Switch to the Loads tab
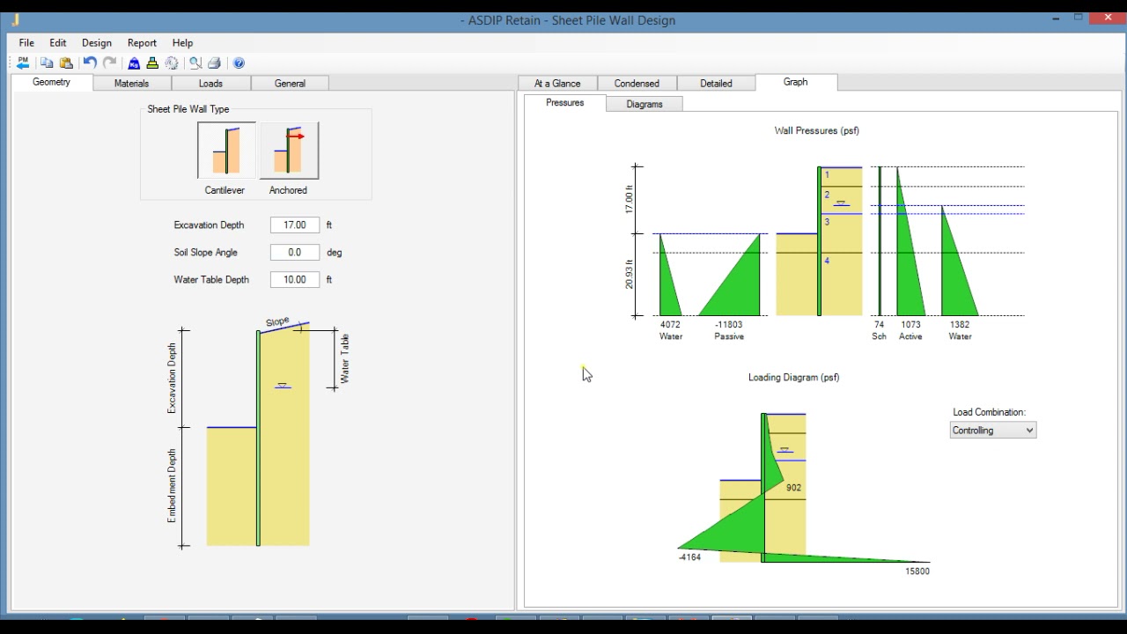The image size is (1127, 634). [210, 83]
